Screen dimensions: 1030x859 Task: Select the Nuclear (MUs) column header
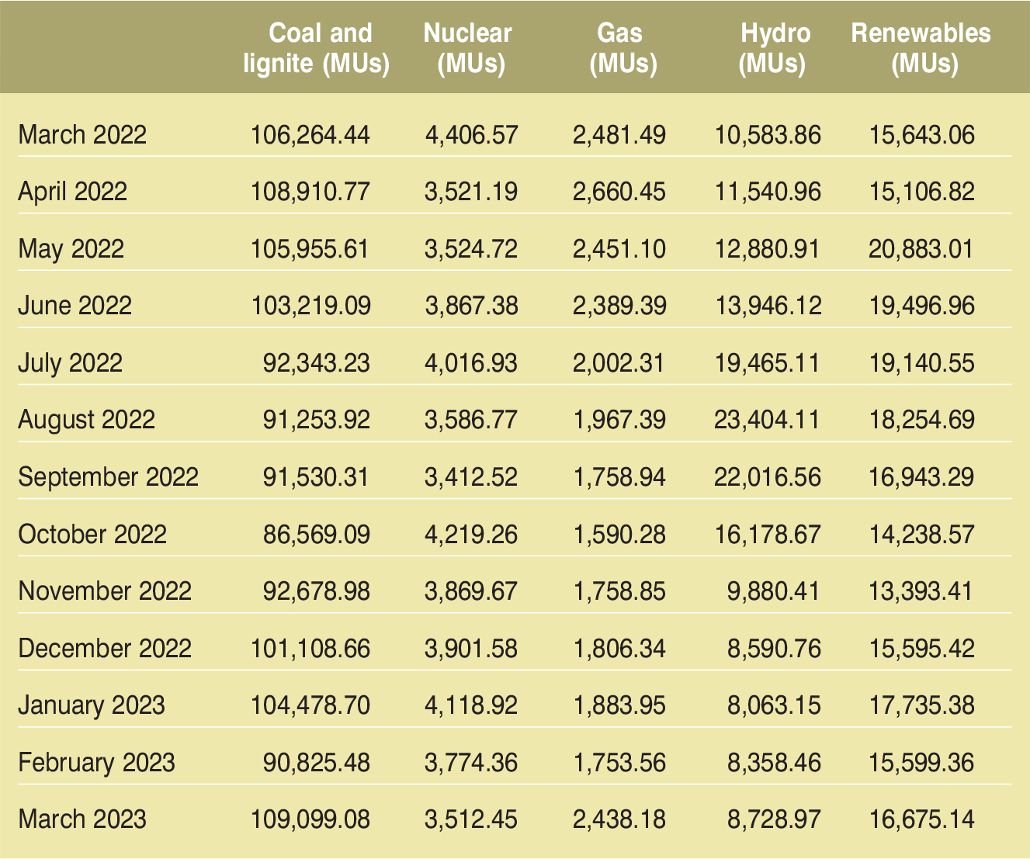(x=466, y=45)
